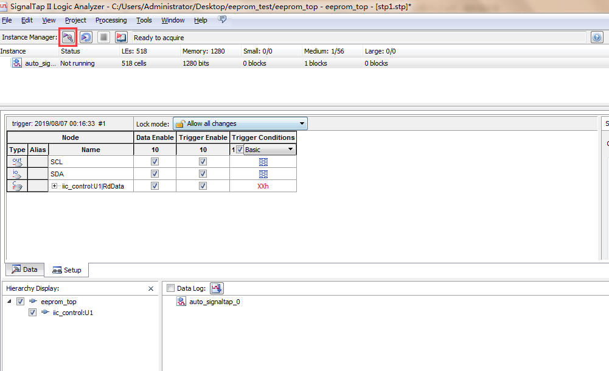Click the Ready to acquire status field

coord(359,37)
